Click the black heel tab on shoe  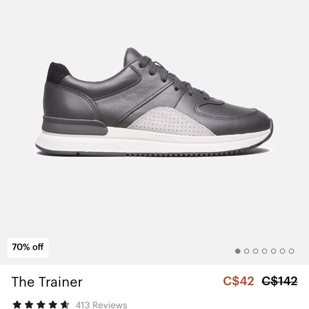click(57, 72)
